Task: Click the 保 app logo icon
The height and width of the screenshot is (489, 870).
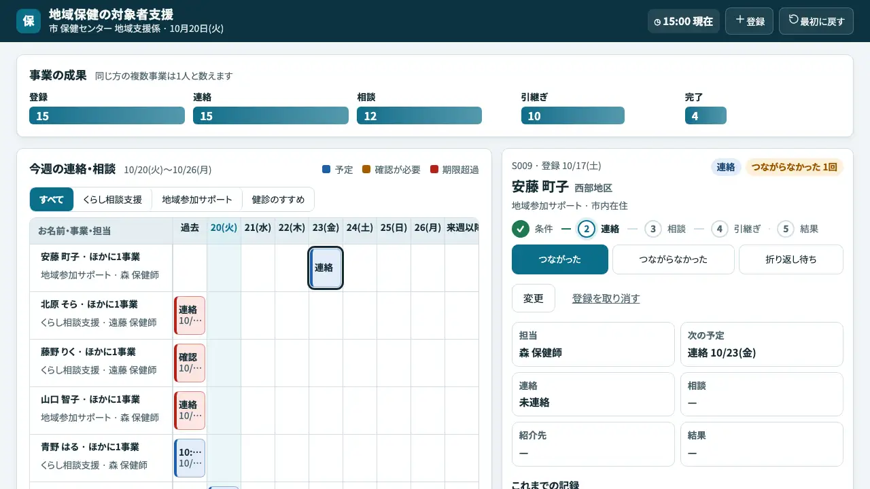Action: tap(29, 21)
